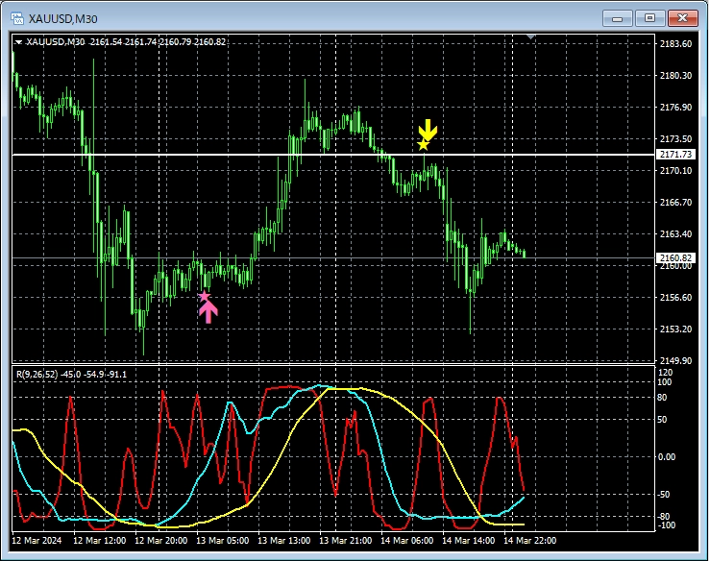Screen dimensions: 710x561
Task: Click the XAUUSD,M30 window title text
Action: point(62,18)
